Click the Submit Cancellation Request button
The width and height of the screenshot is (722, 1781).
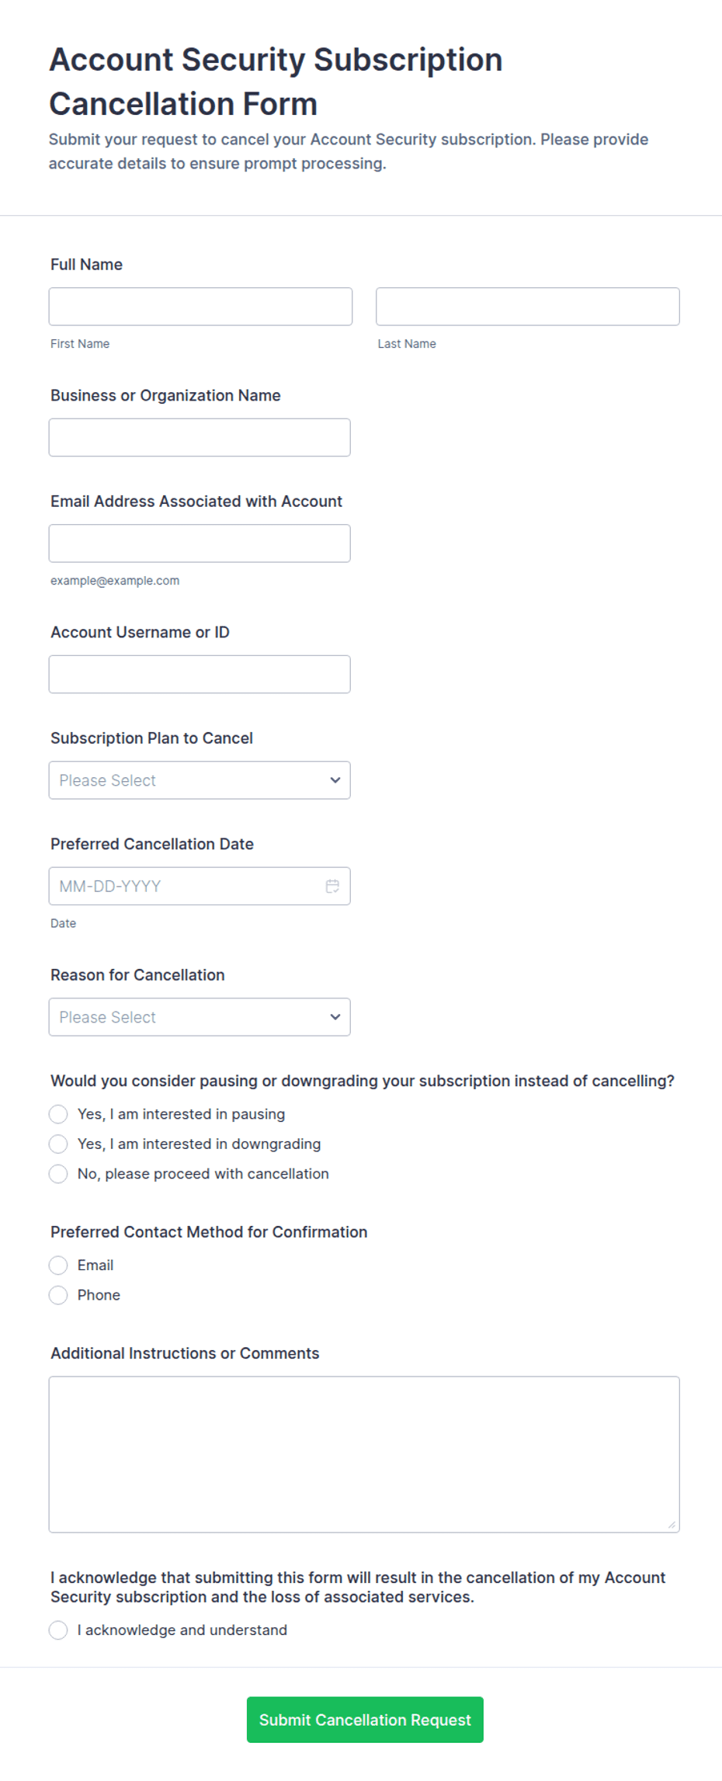pyautogui.click(x=365, y=1720)
